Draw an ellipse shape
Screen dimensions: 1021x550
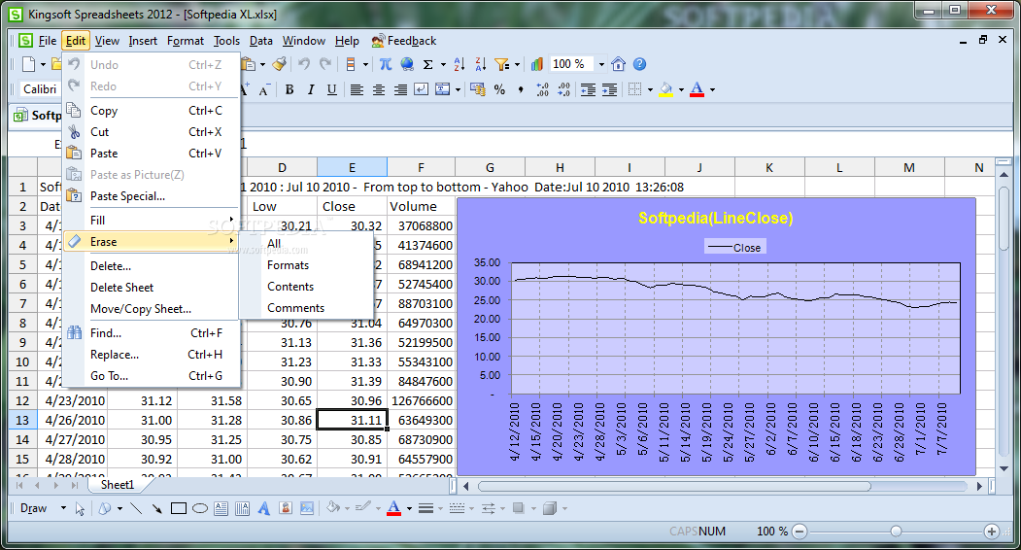[x=200, y=508]
